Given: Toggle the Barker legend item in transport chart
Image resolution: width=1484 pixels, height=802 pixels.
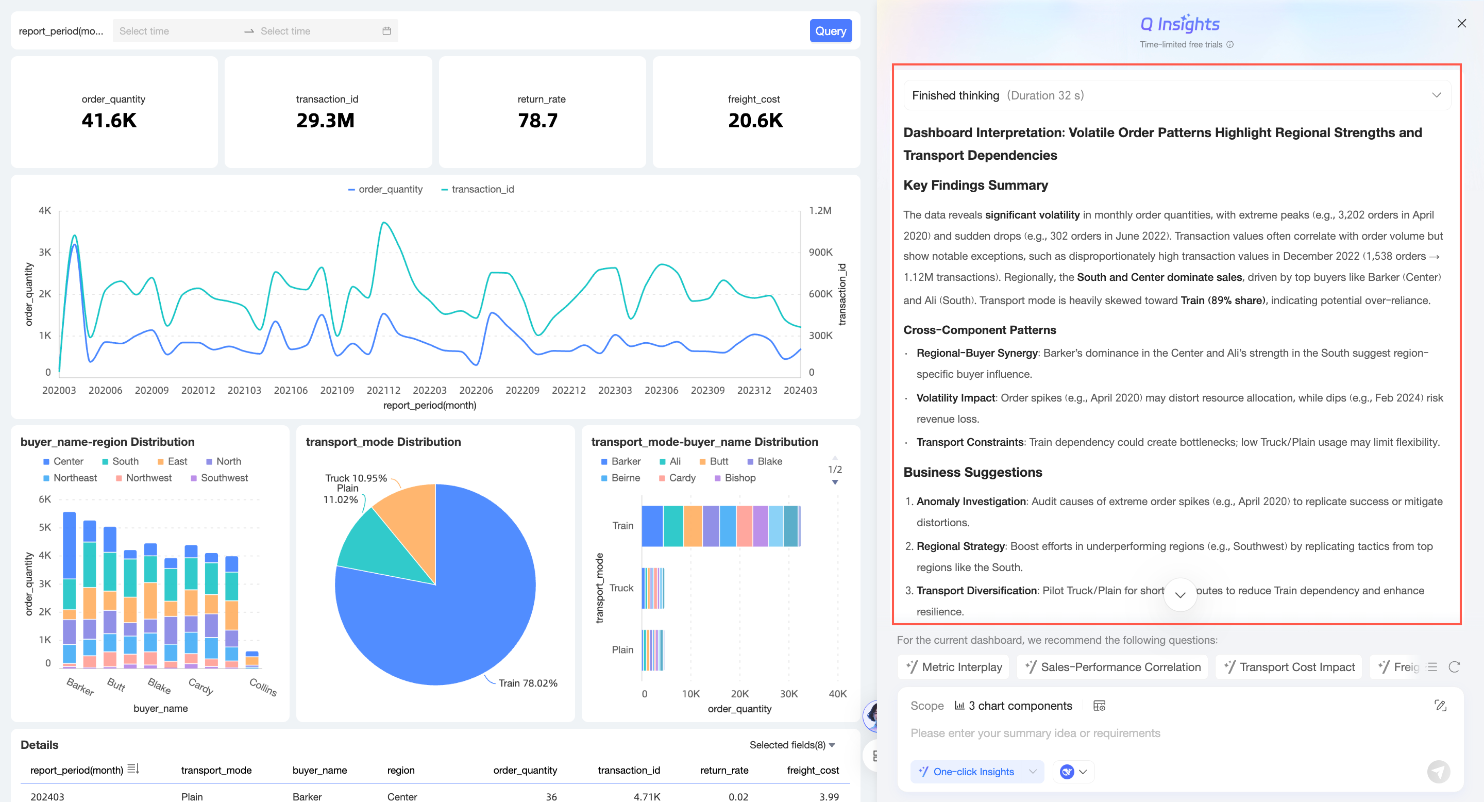Looking at the screenshot, I should coord(620,461).
